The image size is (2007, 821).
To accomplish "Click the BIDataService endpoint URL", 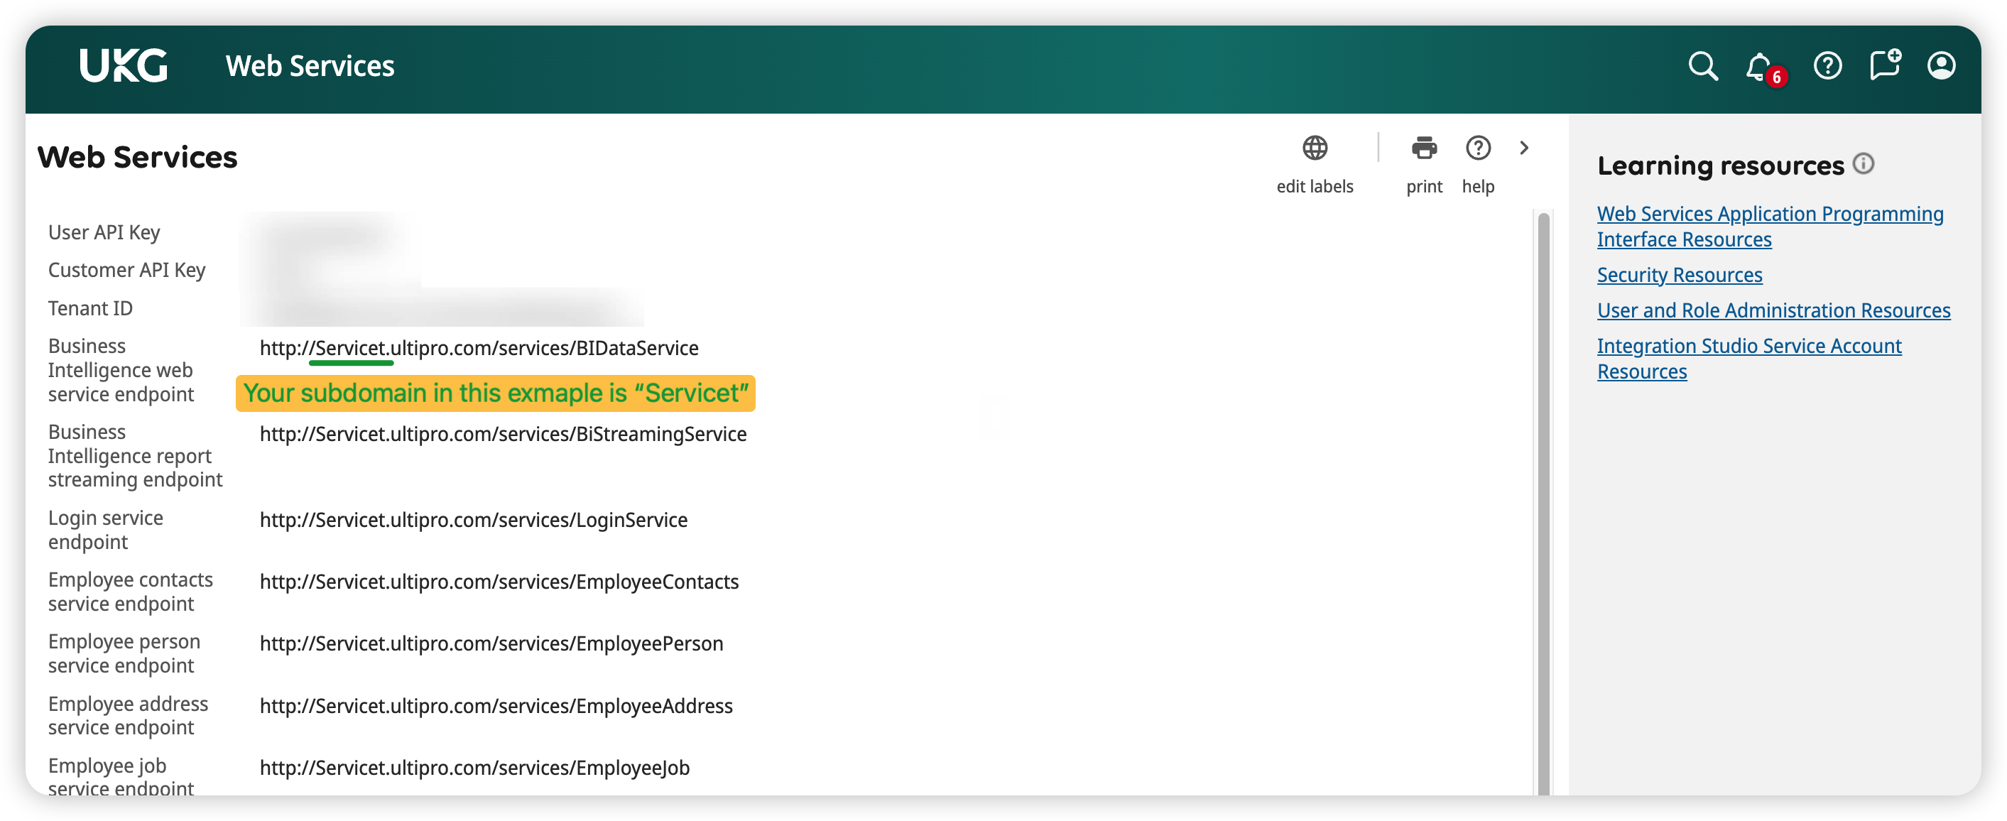I will [479, 348].
